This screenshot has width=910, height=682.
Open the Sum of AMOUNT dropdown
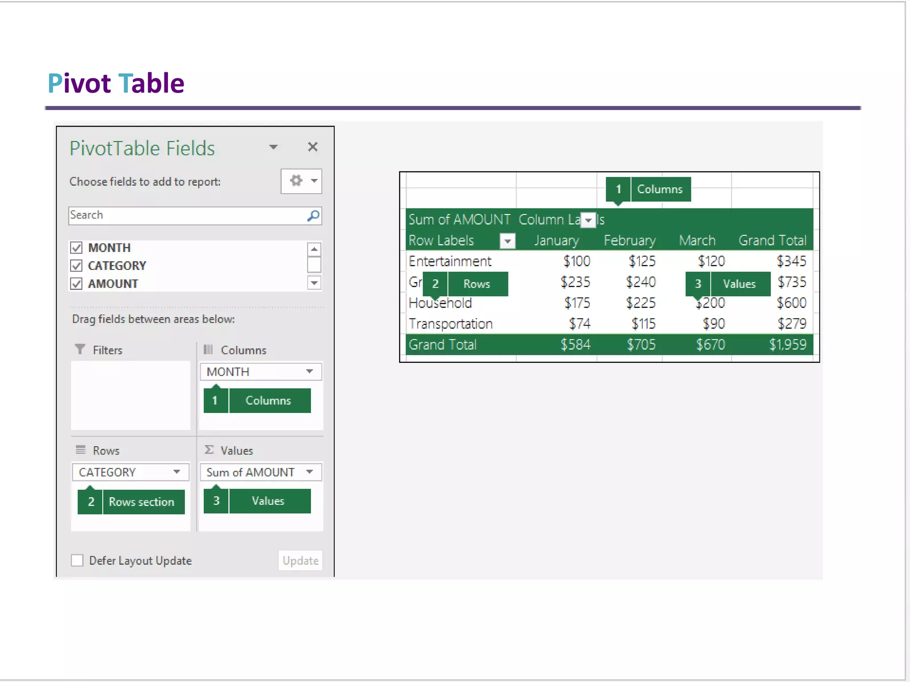point(310,472)
